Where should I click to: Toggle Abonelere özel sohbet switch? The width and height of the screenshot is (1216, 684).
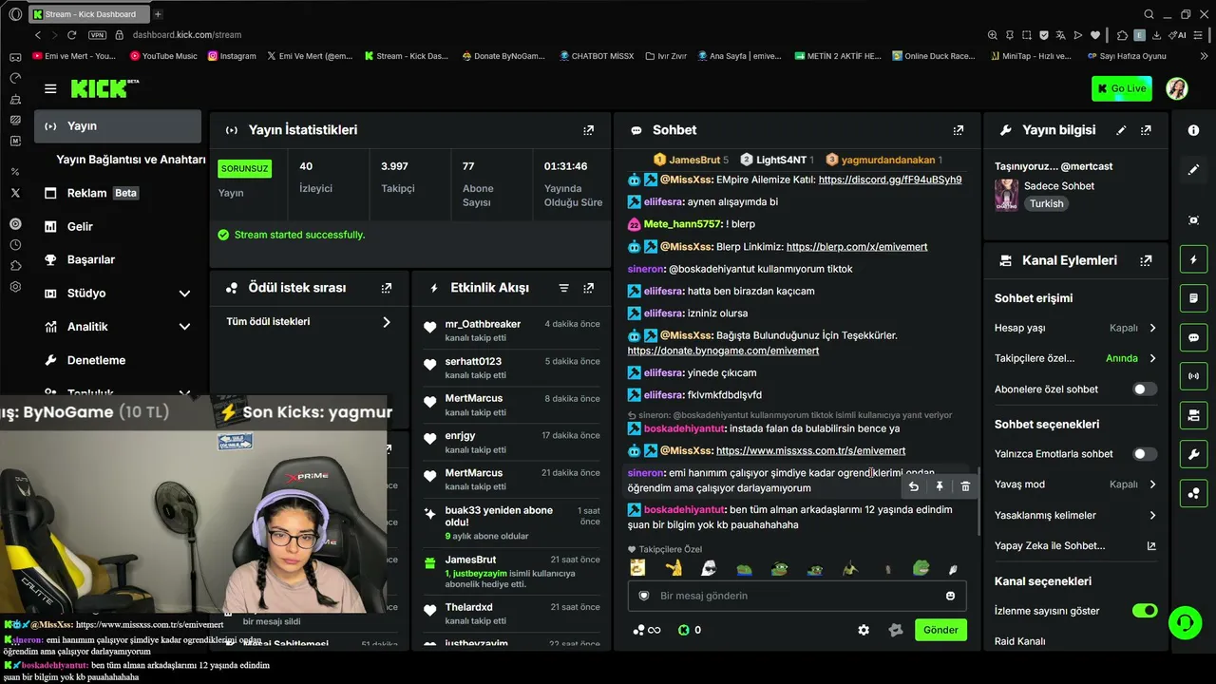(1145, 389)
